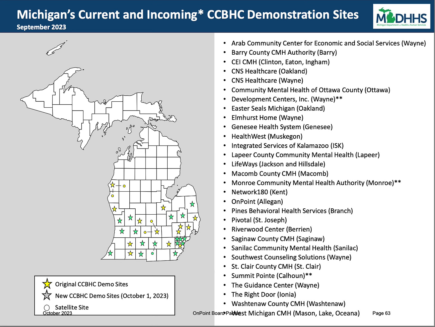The width and height of the screenshot is (435, 327).
Task: Click 'CNS Healthcare (Wayne)' list item
Action: coord(267,80)
